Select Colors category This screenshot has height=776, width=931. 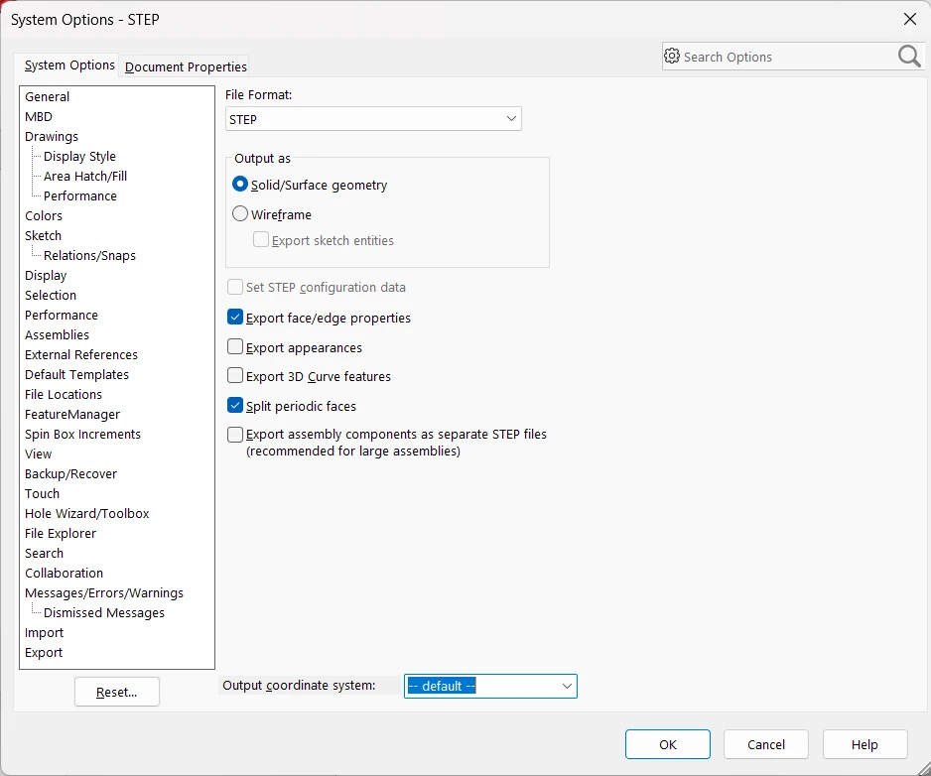[x=44, y=215]
